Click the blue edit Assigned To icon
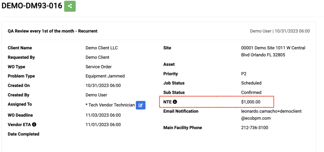Screen dimensions: 324x152 coord(140,105)
